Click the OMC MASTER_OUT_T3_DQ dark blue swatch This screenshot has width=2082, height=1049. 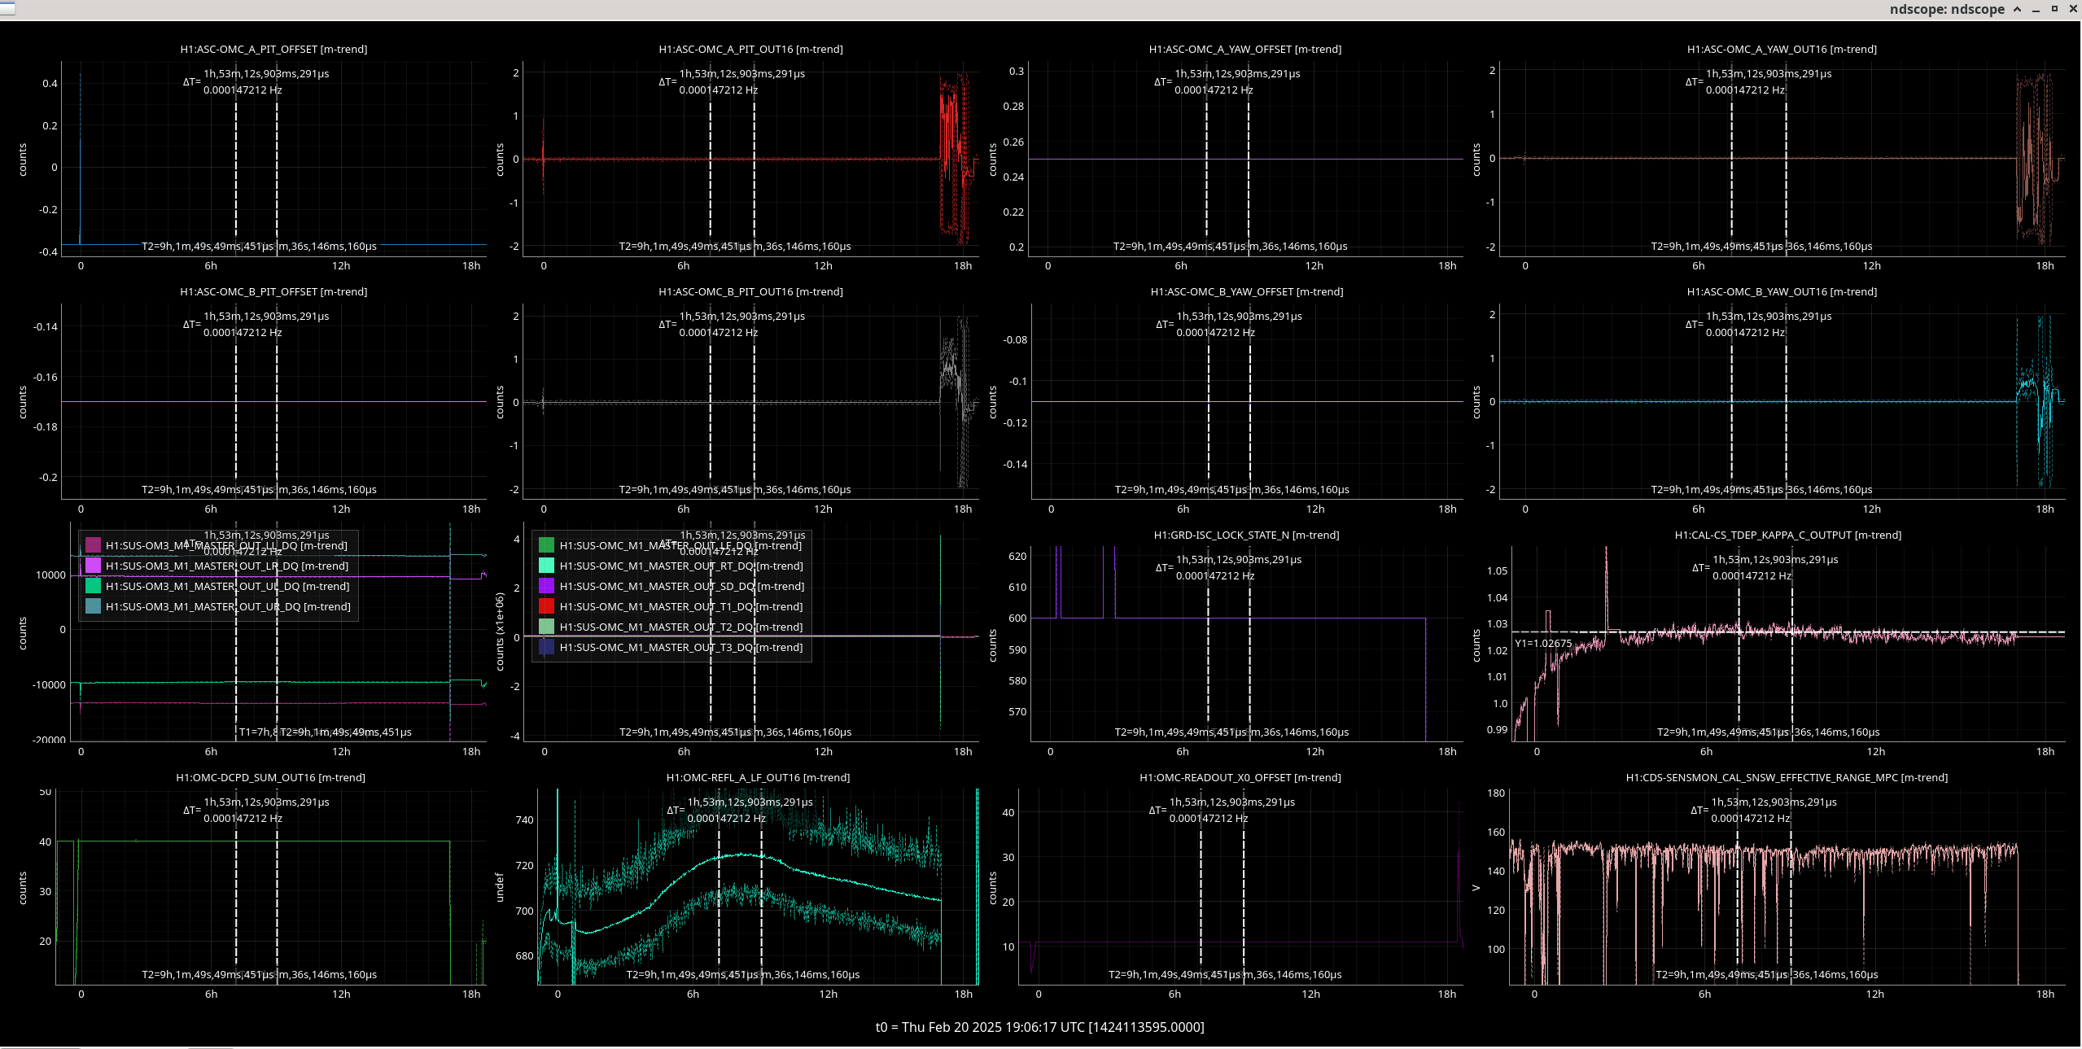pyautogui.click(x=546, y=647)
